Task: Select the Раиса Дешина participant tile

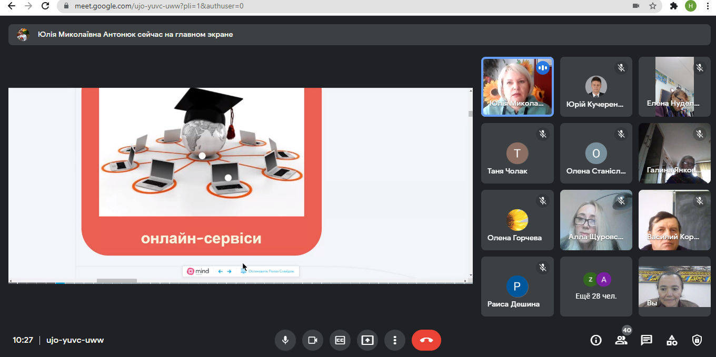Action: coord(517,287)
